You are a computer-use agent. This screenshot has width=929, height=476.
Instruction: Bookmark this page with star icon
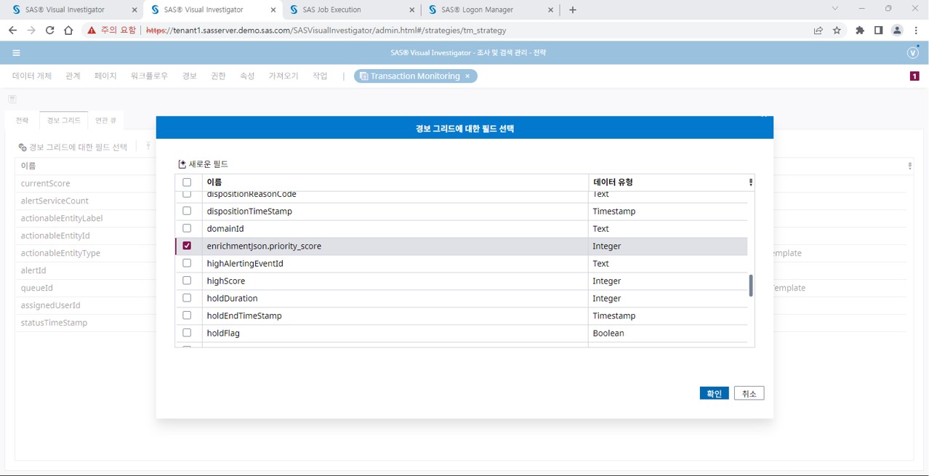point(837,31)
